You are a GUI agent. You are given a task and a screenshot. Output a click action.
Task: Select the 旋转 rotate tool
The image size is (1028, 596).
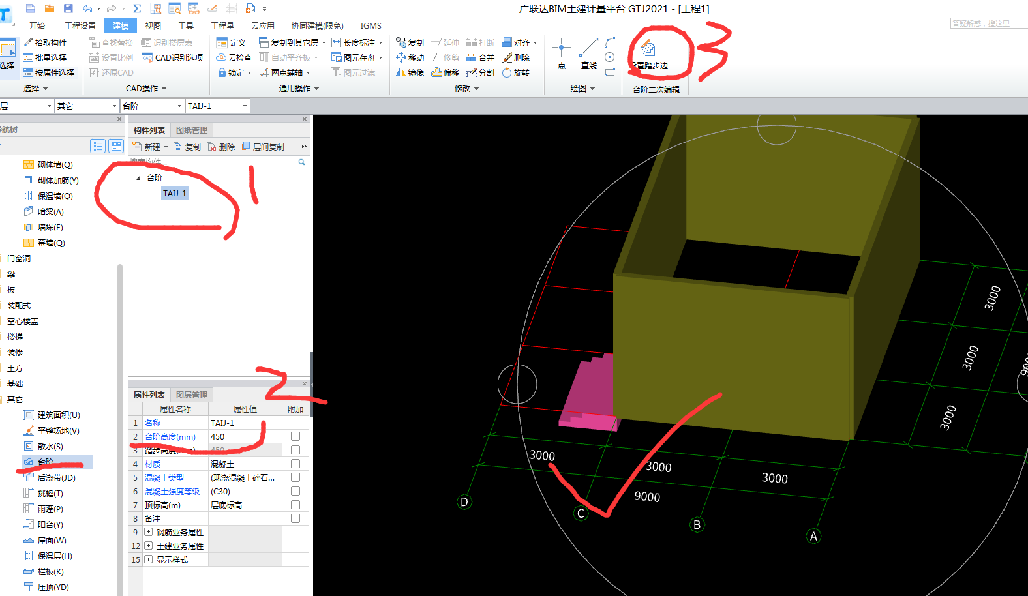[515, 72]
